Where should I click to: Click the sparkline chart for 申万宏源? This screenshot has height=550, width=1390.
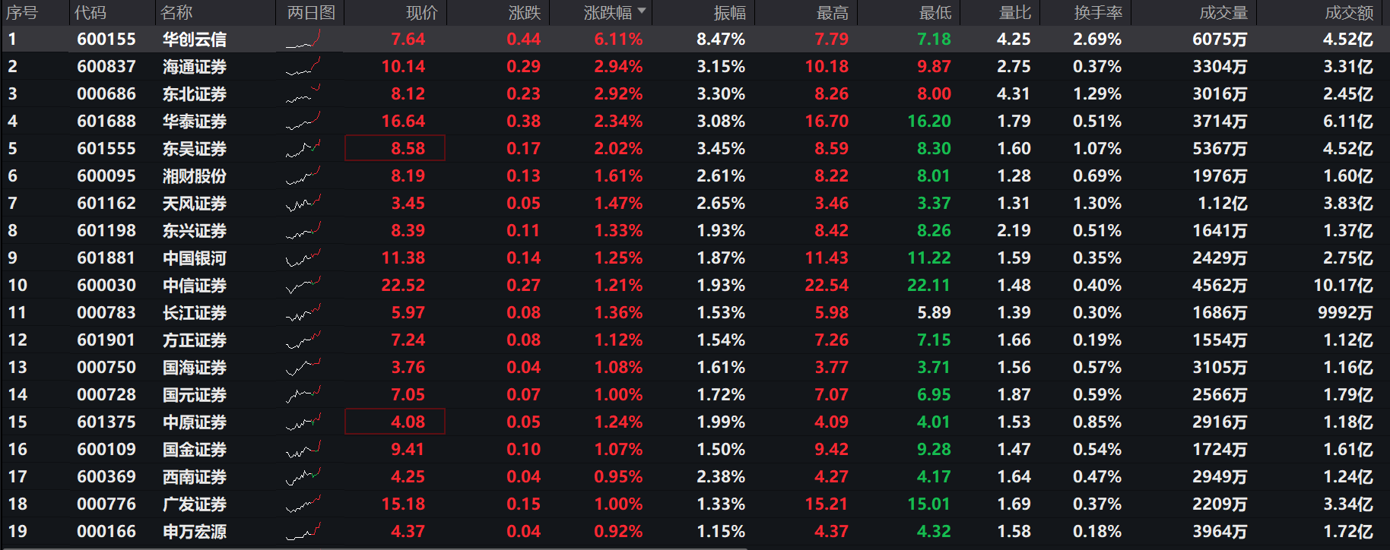coord(303,532)
